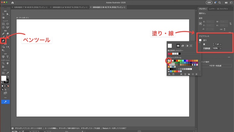Open Edit Toolbar three-dots at toolbar bottom
234x132 pixels.
pyautogui.click(x=5, y=97)
